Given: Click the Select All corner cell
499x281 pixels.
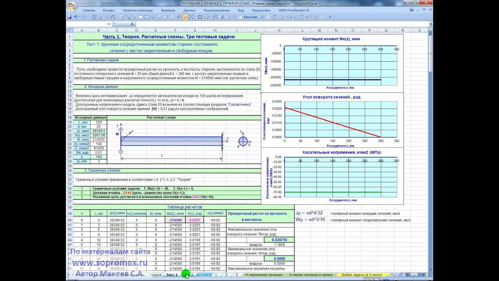Looking at the screenshot, I should click(69, 30).
